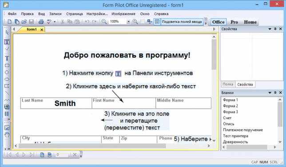The height and width of the screenshot is (167, 286).
Task: Select the Home edition button
Action: tap(250, 22)
